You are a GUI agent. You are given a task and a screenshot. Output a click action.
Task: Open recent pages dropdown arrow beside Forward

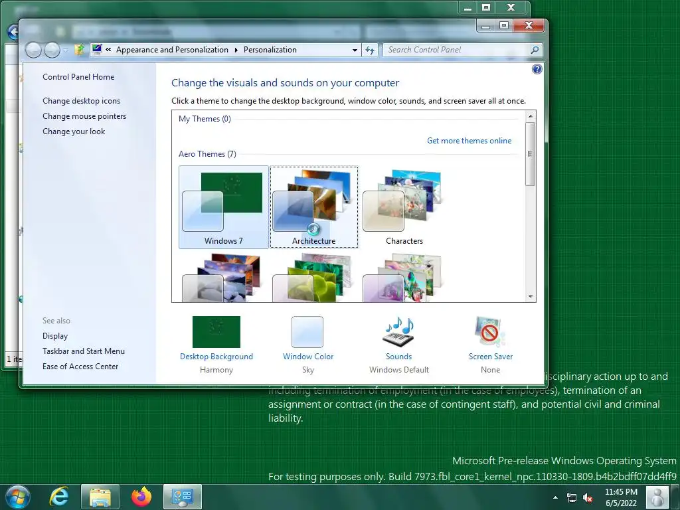point(66,50)
